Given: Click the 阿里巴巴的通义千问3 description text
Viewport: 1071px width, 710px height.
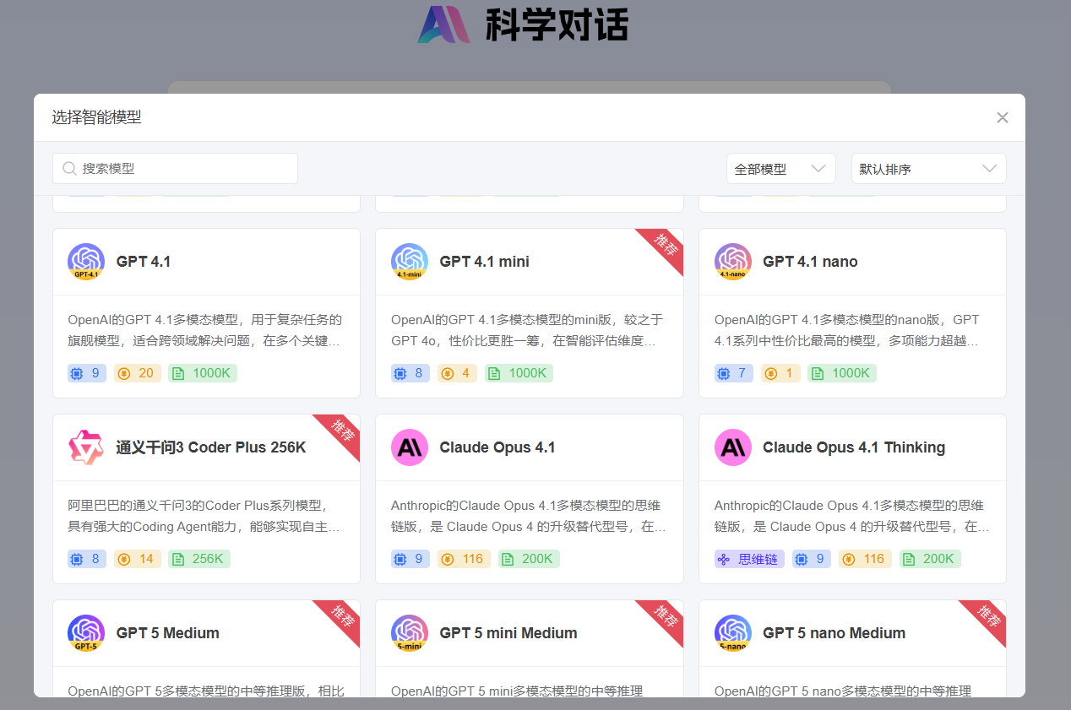Looking at the screenshot, I should (x=204, y=517).
